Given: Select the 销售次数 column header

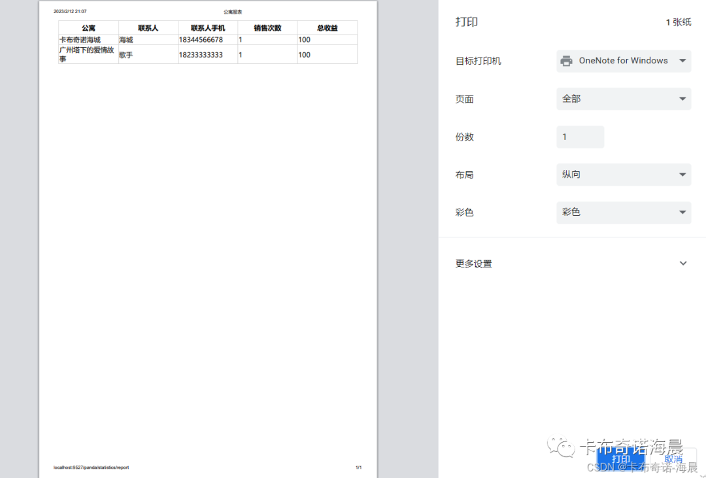Looking at the screenshot, I should click(267, 28).
